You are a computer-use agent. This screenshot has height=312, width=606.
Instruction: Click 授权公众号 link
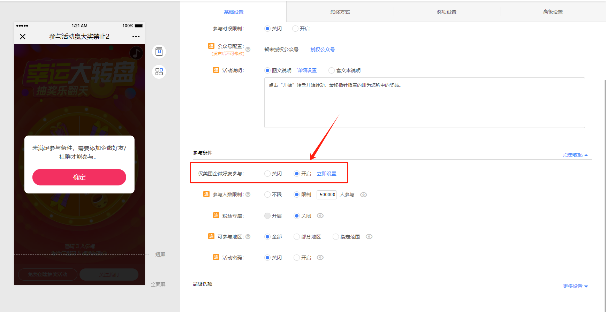point(323,50)
